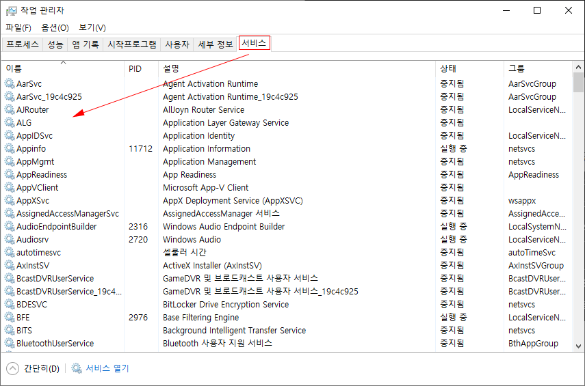
Task: Click the gear icon beside Appinfo
Action: [10, 148]
